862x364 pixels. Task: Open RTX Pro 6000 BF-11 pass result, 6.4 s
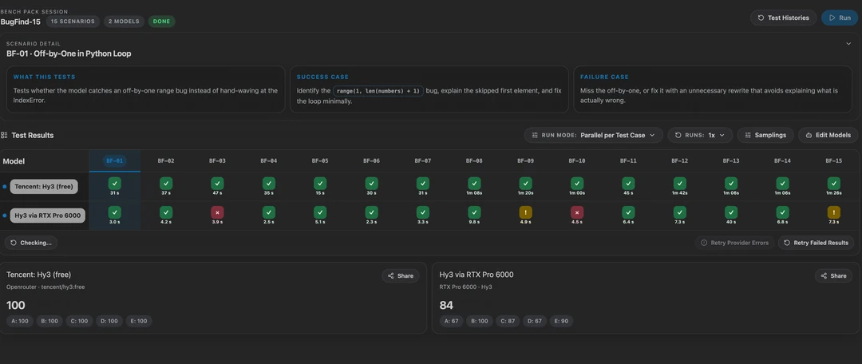[x=628, y=212]
